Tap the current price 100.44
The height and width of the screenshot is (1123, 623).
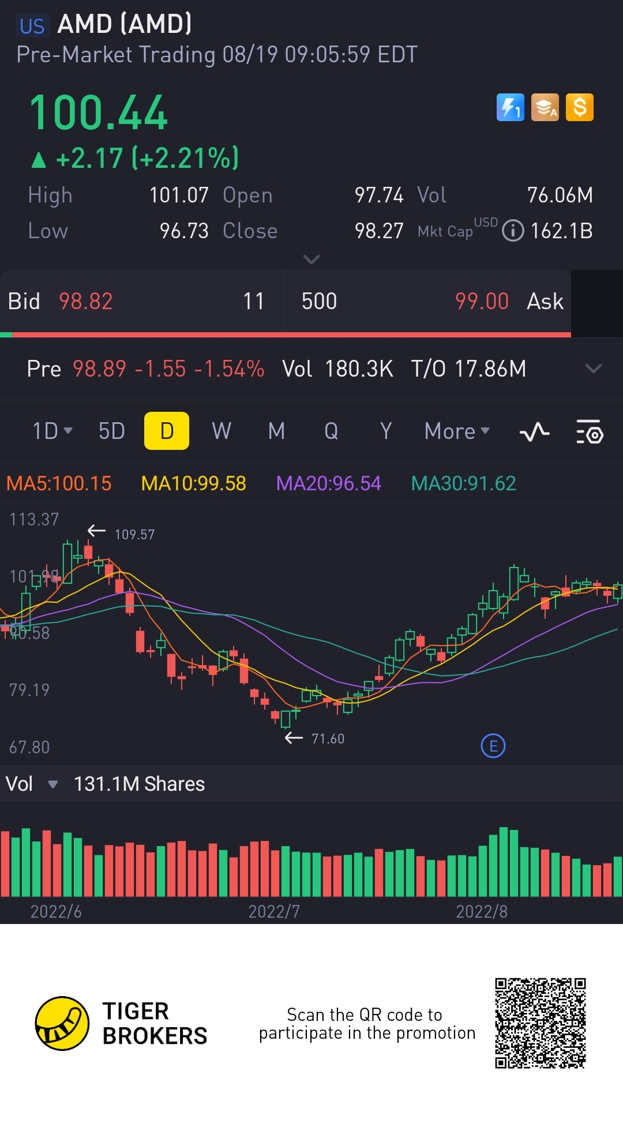coord(99,113)
